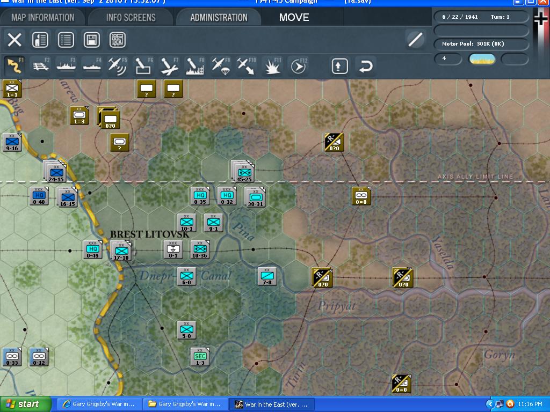Image resolution: width=550 pixels, height=412 pixels.
Task: Select Rail mode (F2) icon
Action: pyautogui.click(x=41, y=66)
